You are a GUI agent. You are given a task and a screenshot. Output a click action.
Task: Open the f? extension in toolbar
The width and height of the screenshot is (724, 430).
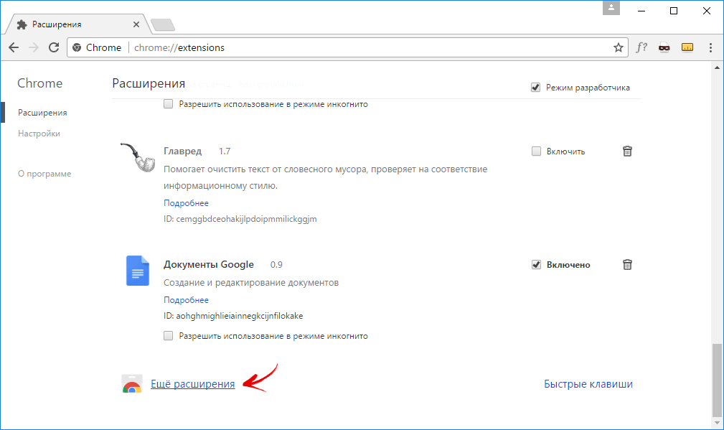(x=641, y=47)
